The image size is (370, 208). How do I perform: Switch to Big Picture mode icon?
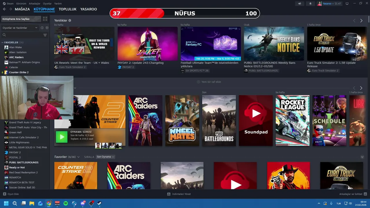(347, 3)
